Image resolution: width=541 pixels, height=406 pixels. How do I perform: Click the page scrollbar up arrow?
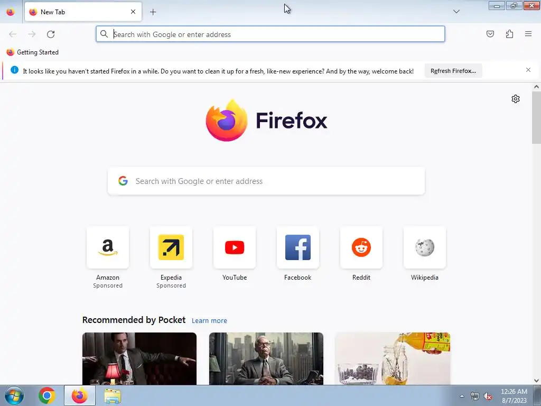pos(536,87)
